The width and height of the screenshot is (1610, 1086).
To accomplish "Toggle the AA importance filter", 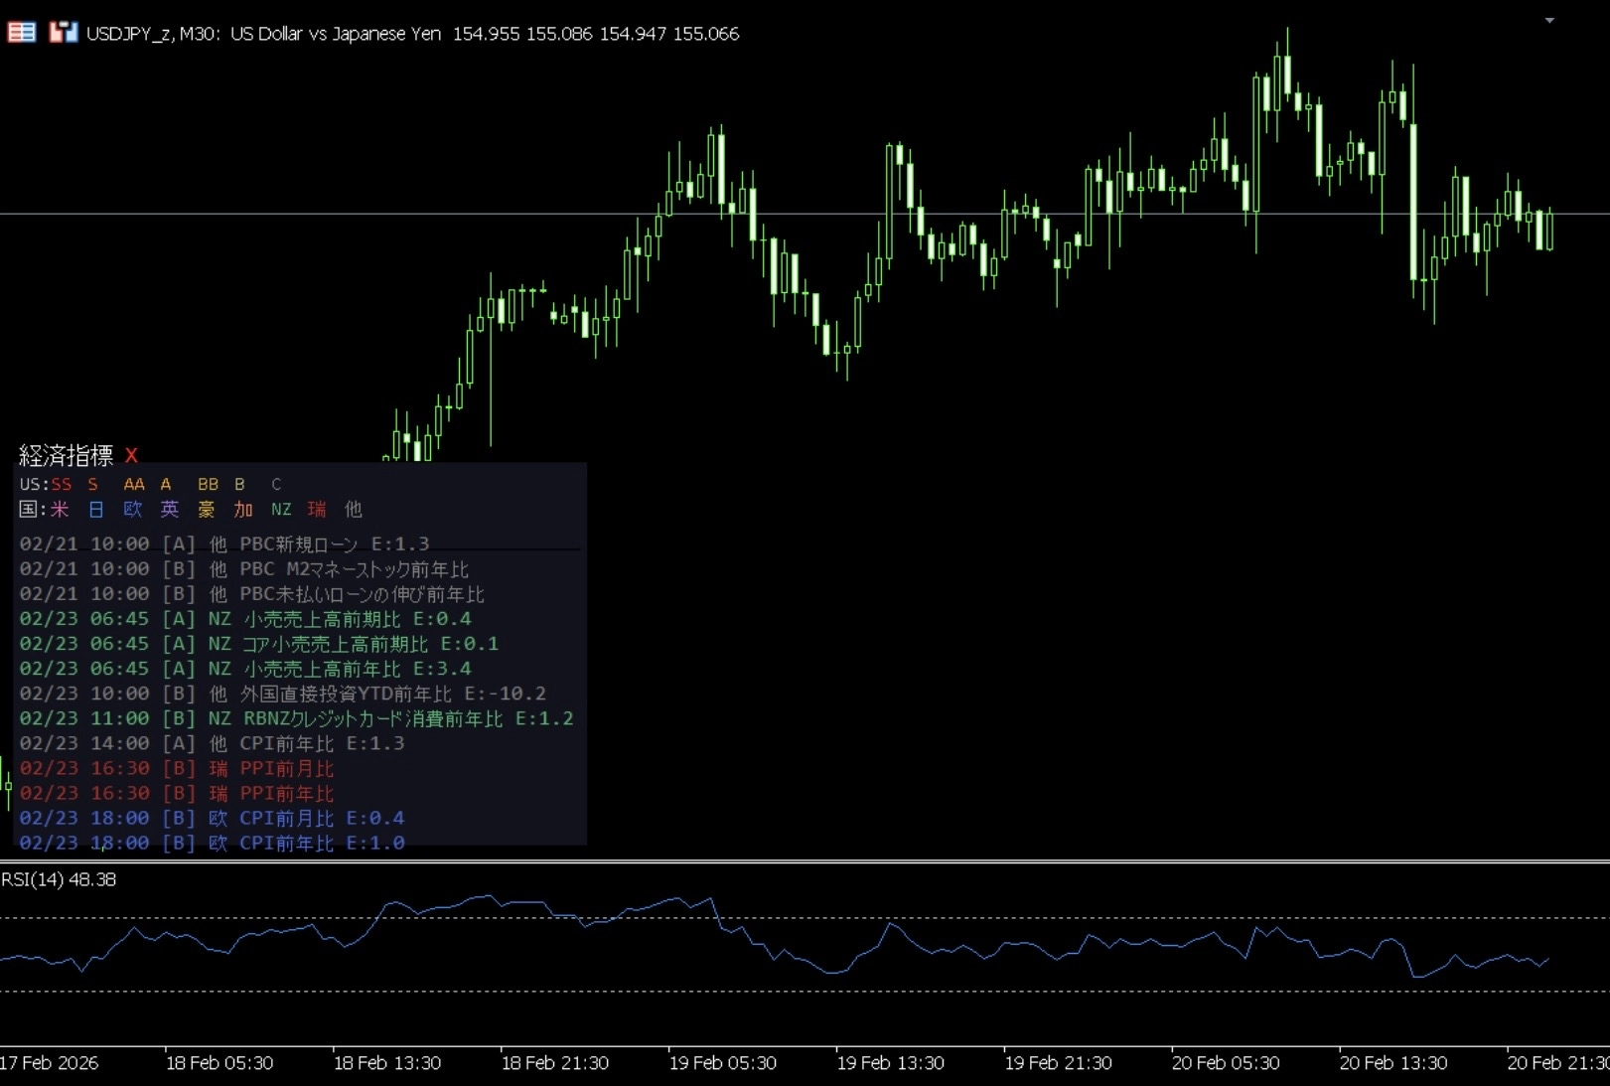I will [134, 485].
